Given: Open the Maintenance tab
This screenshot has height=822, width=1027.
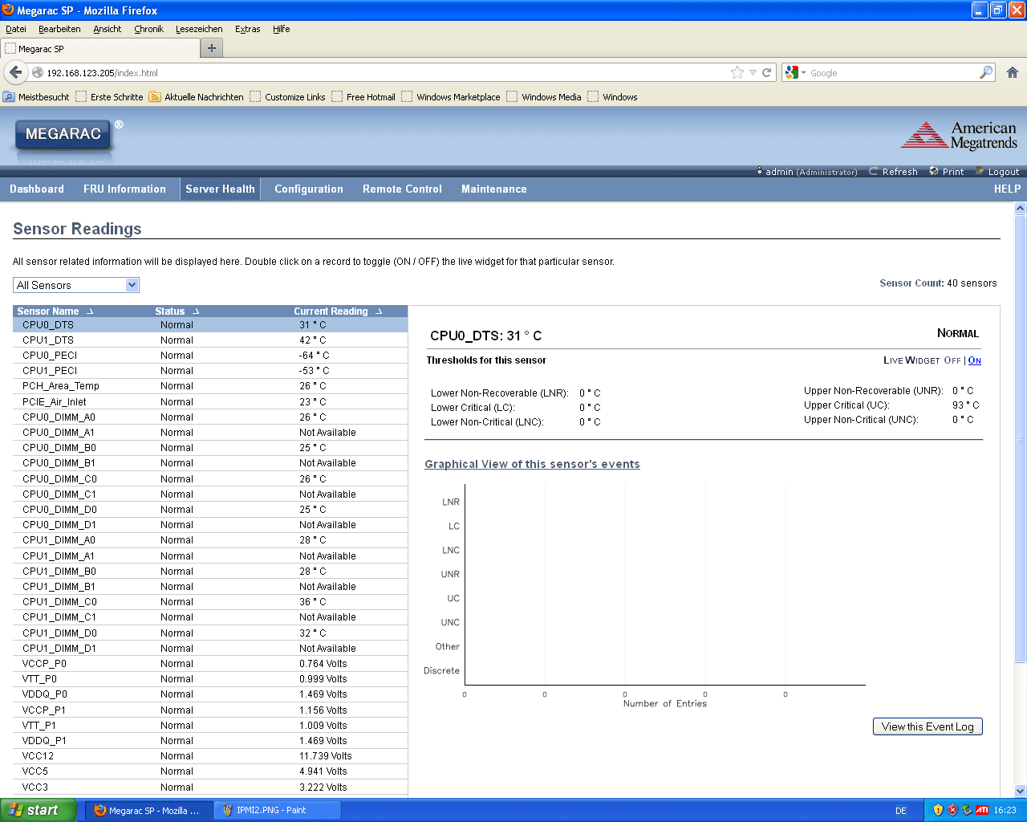Looking at the screenshot, I should point(494,189).
